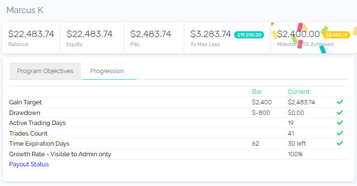Select the P&L stat card
Viewport: 357px width, 186px height.
154,38
